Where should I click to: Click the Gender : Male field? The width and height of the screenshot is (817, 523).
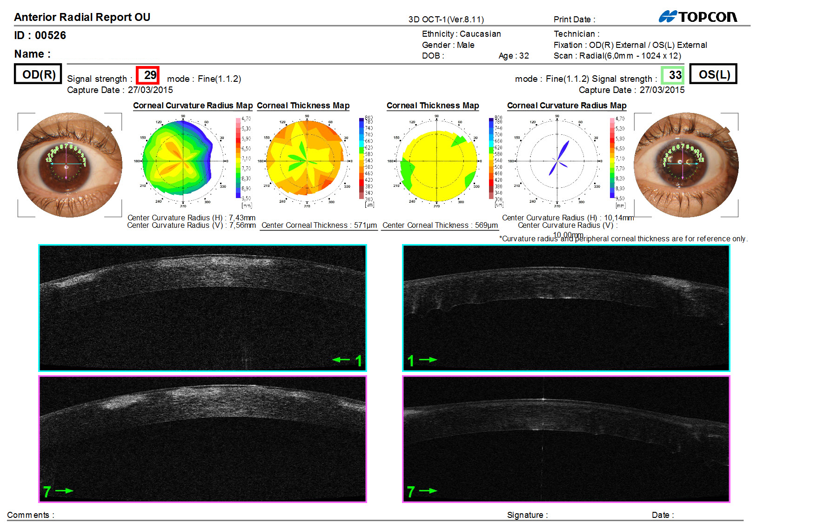click(448, 45)
